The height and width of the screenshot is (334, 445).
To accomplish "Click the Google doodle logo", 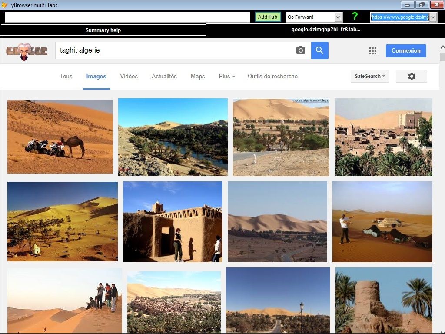I will (27, 51).
